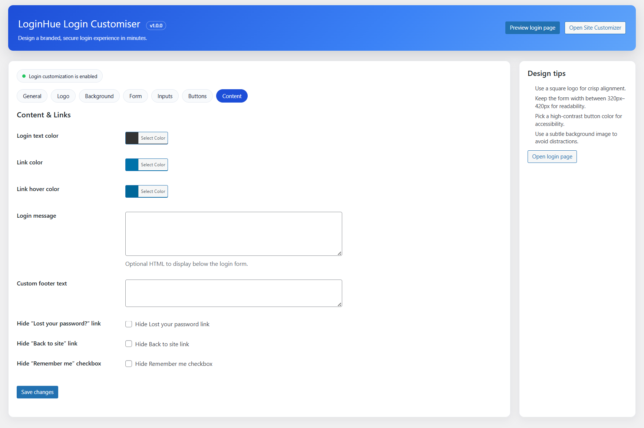Open the Logo settings tab
This screenshot has height=428, width=644.
point(63,96)
